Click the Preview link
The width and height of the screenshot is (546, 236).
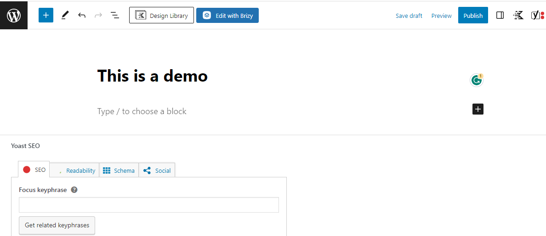click(x=442, y=16)
